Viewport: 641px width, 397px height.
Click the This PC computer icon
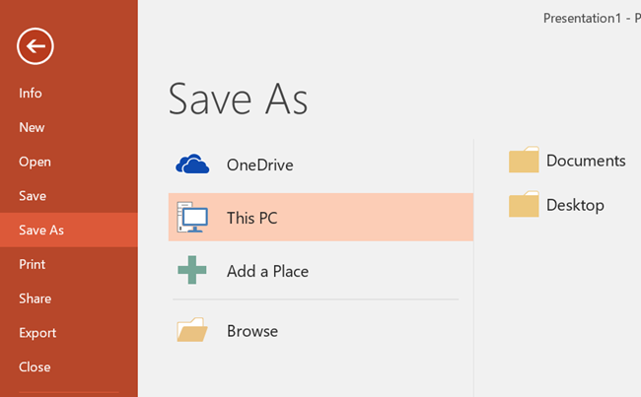[192, 217]
